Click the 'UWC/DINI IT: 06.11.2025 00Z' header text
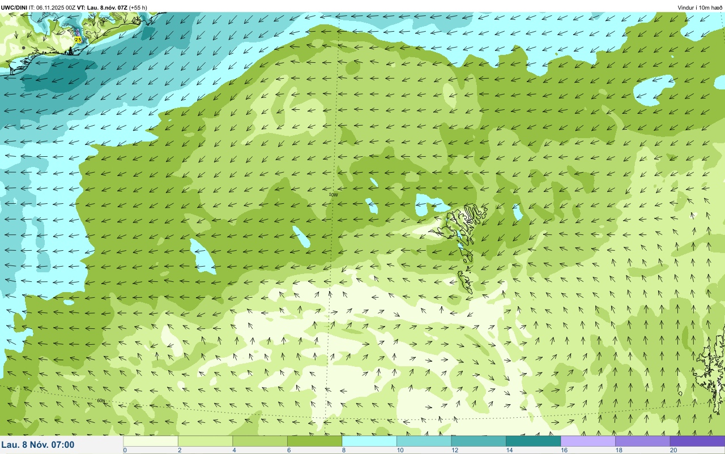 pyautogui.click(x=39, y=7)
